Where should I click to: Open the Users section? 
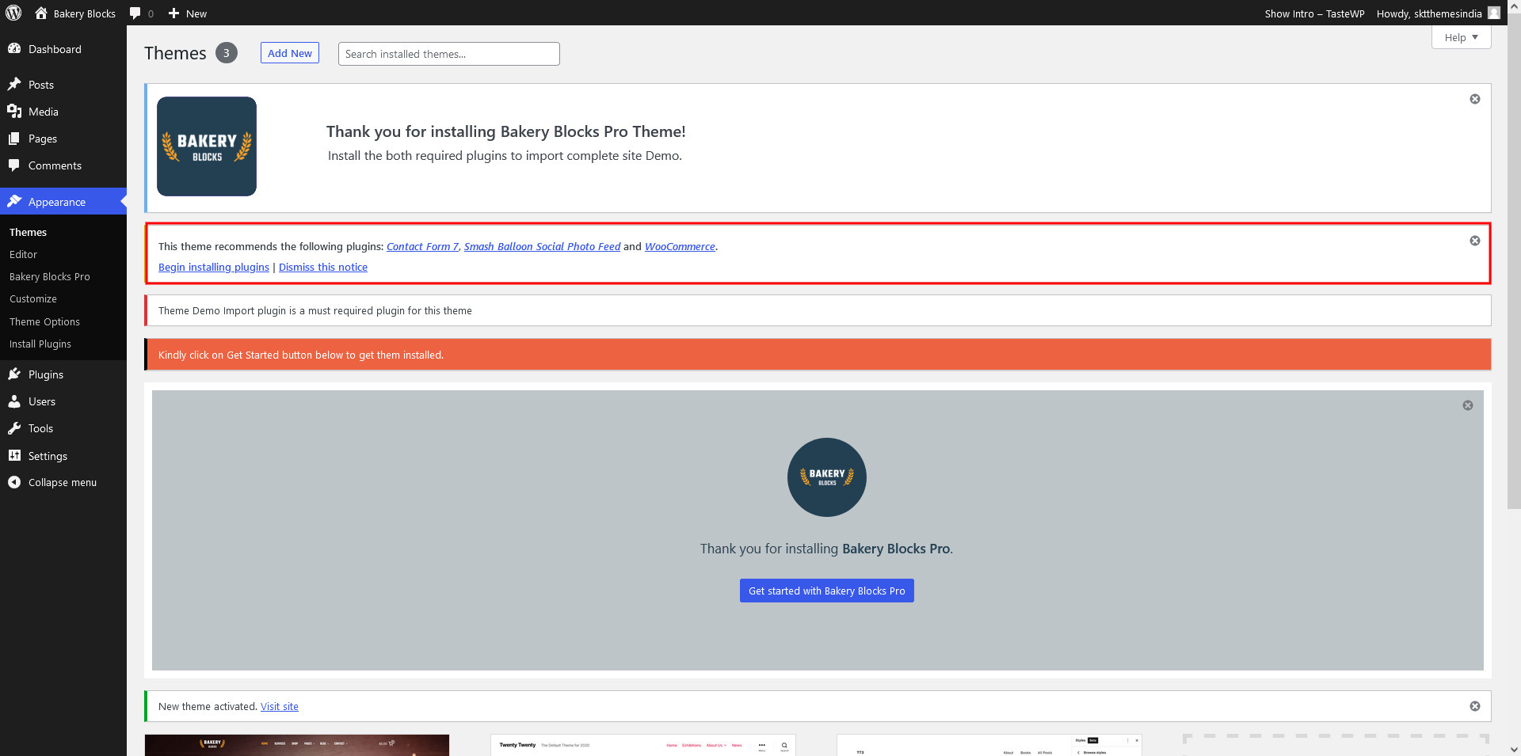41,401
